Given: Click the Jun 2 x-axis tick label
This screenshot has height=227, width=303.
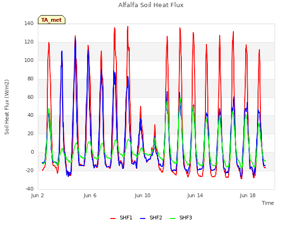Looking at the screenshot, I should (37, 195).
